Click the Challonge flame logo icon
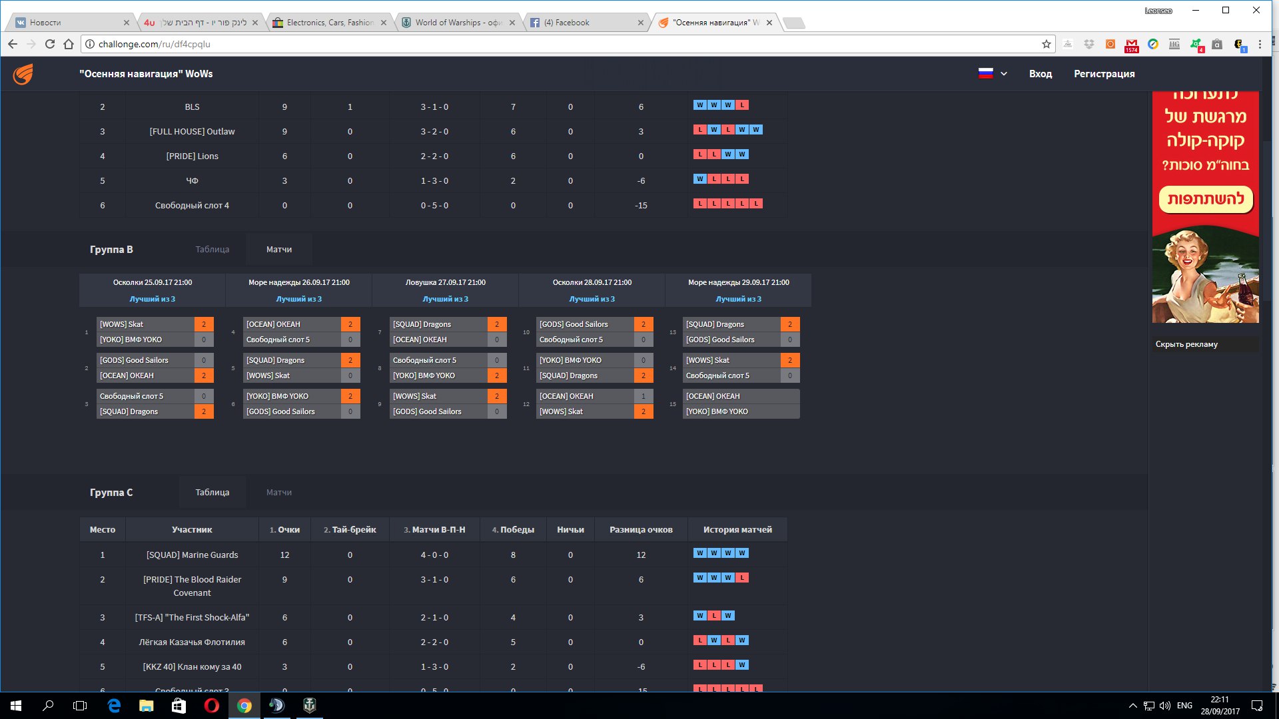This screenshot has width=1279, height=719. click(x=23, y=74)
